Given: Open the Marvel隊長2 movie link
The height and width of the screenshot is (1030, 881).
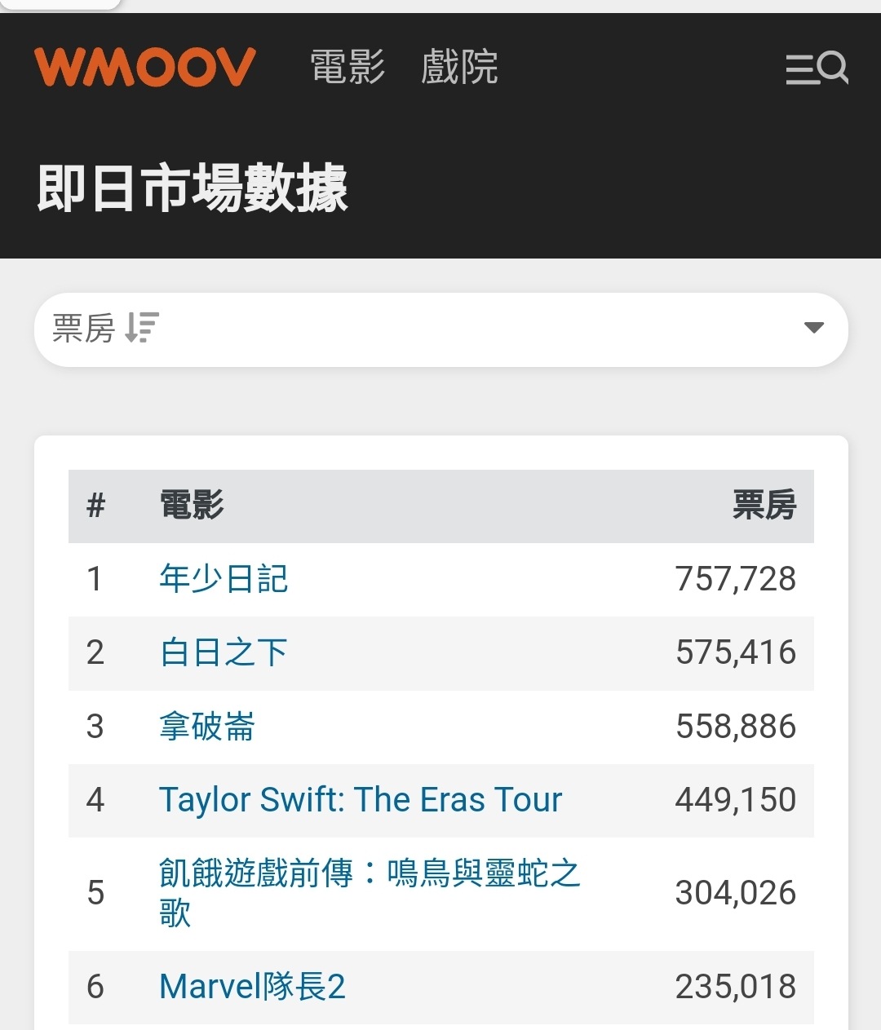Looking at the screenshot, I should 252,987.
